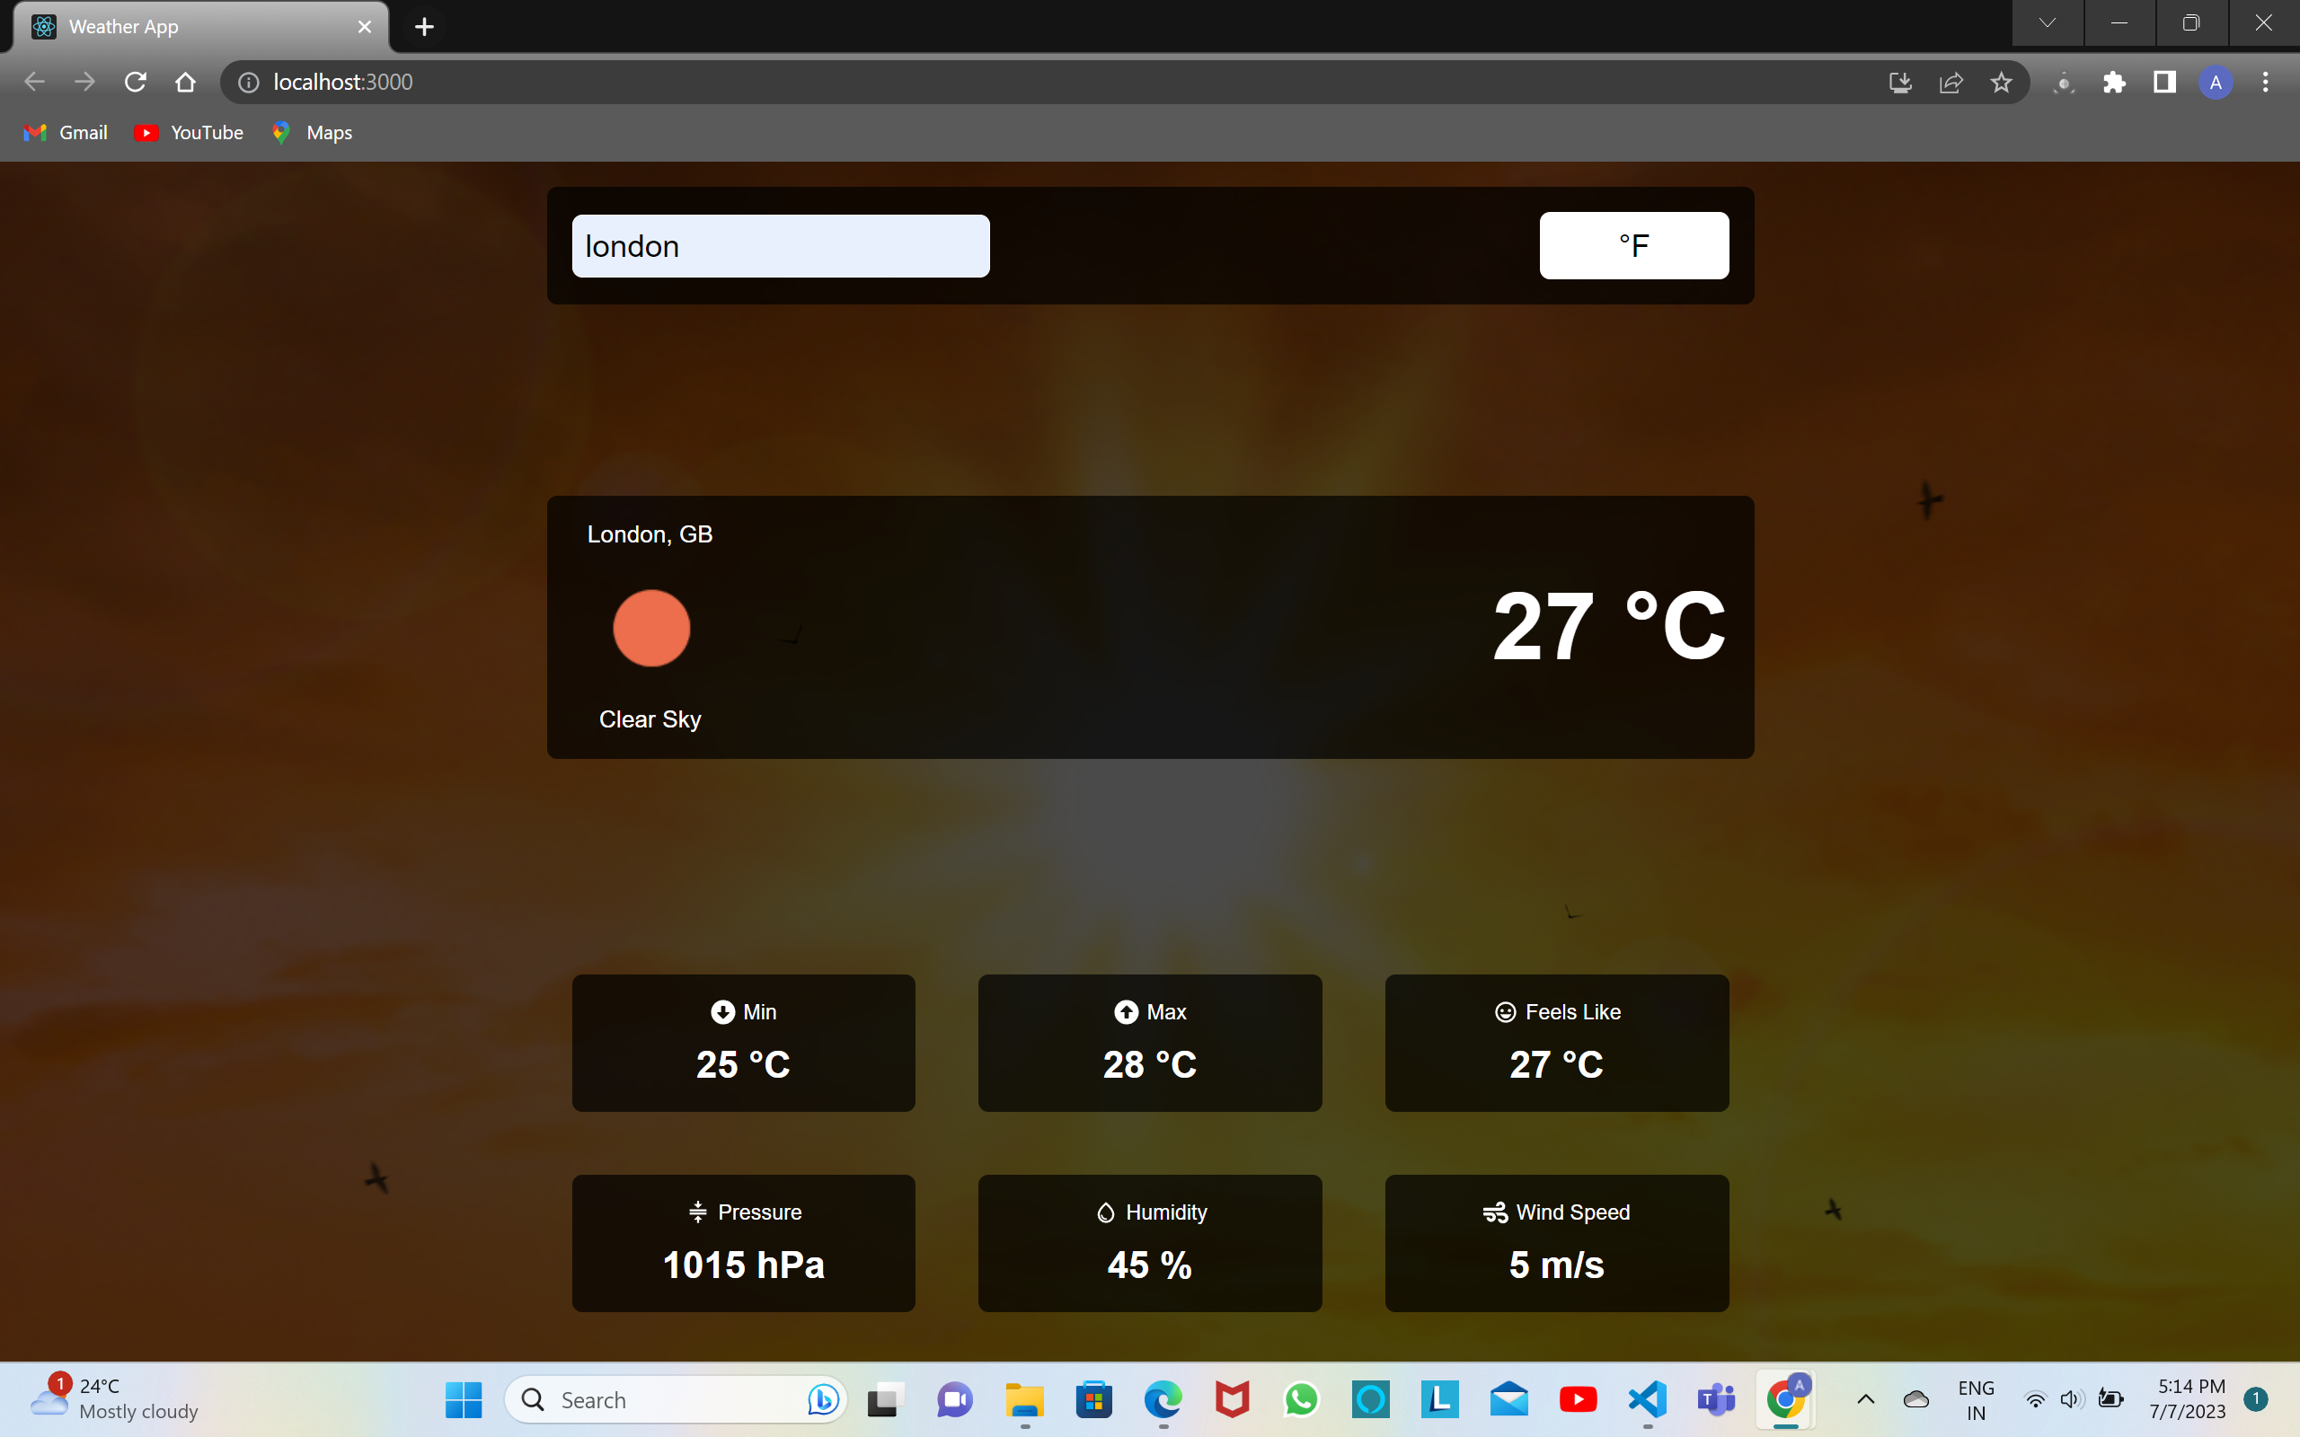Open a new browser tab
Image resolution: width=2300 pixels, height=1437 pixels.
click(x=424, y=26)
